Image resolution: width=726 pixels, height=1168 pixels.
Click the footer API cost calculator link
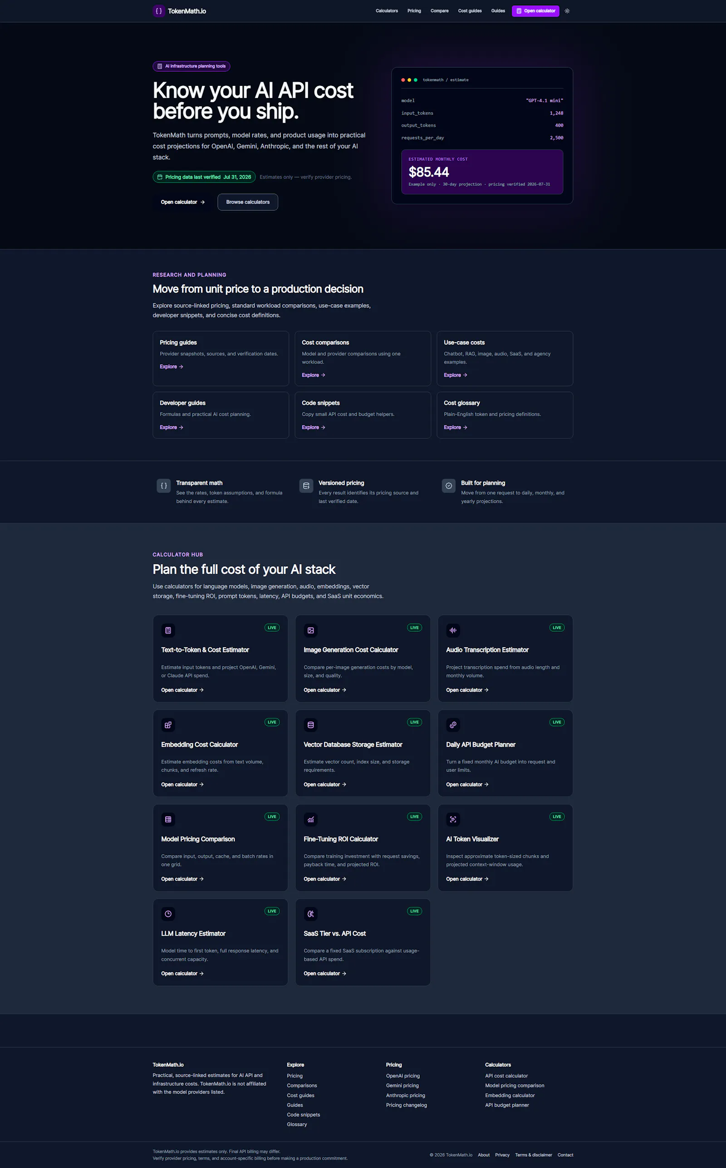(x=506, y=1076)
